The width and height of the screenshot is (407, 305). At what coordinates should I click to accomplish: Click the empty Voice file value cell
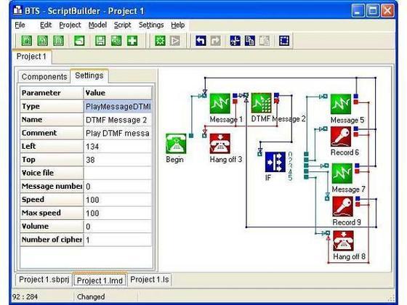[x=118, y=173]
